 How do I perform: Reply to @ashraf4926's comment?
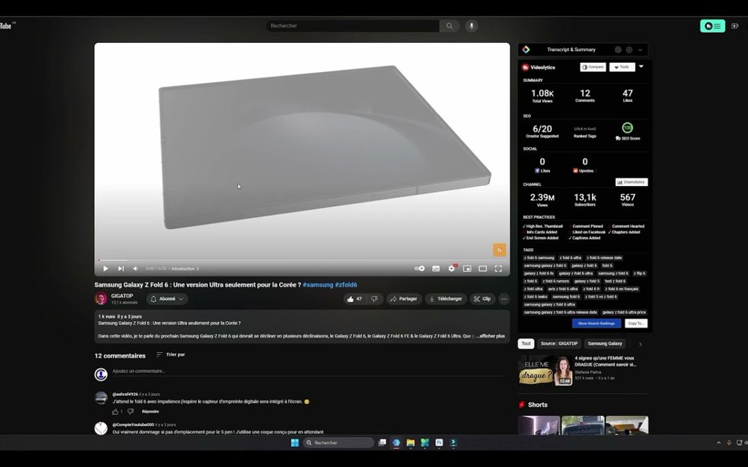pos(150,411)
